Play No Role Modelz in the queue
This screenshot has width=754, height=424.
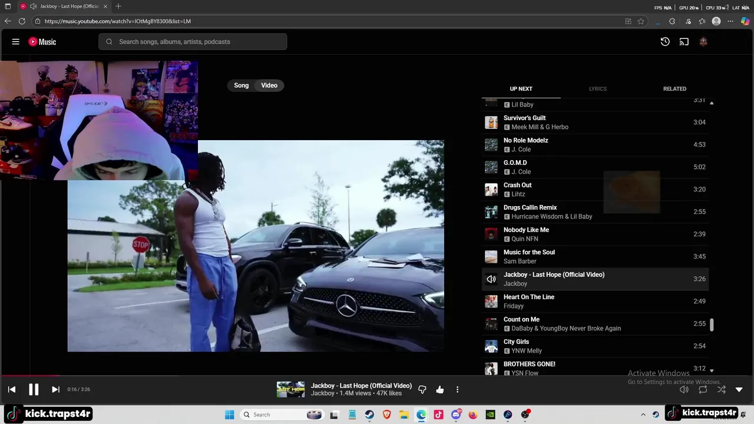tap(595, 145)
